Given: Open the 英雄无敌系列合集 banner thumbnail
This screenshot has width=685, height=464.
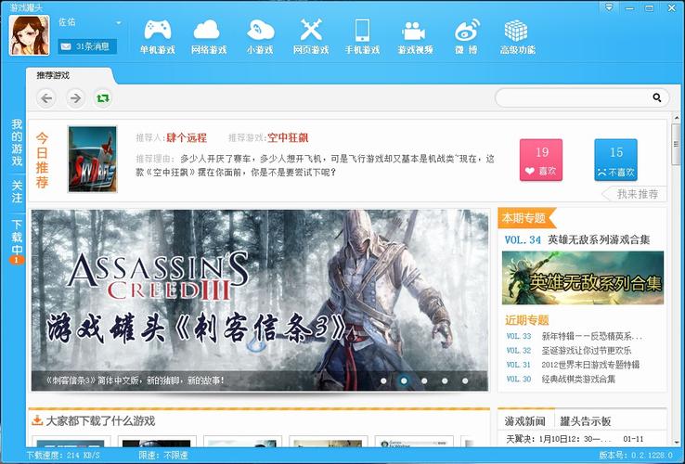Looking at the screenshot, I should pyautogui.click(x=583, y=277).
